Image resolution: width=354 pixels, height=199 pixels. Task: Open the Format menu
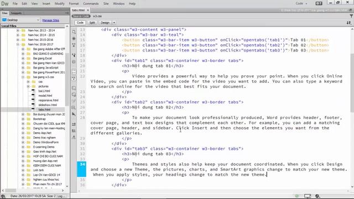tap(74, 4)
